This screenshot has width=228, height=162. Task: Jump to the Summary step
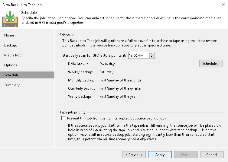tap(12, 85)
